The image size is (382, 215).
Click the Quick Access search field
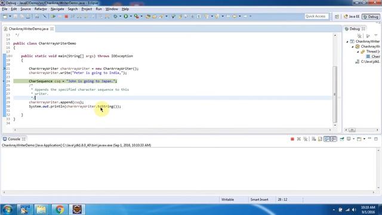317,16
